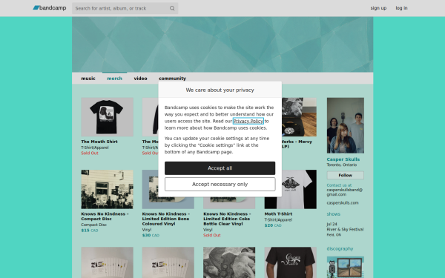The image size is (445, 278).
Task: Go to the community tab
Action: (172, 79)
